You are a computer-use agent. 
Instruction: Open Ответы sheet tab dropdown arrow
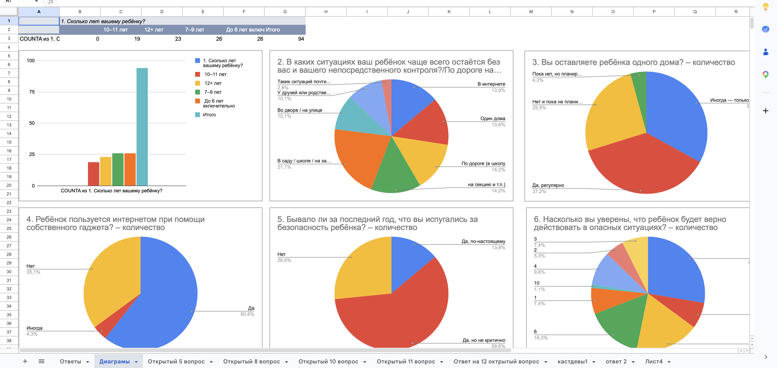88,362
